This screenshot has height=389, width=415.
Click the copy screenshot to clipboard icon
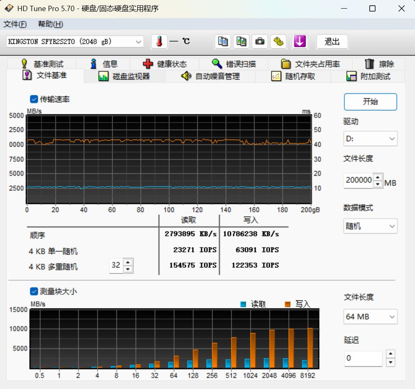tap(241, 41)
